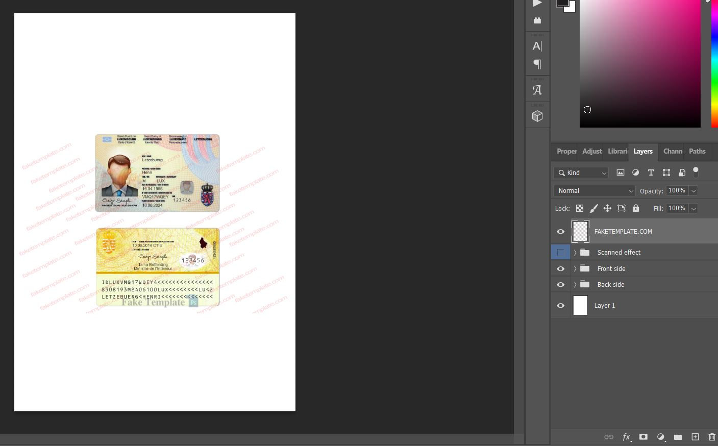Filter layers by type with the Text icon
Image resolution: width=718 pixels, height=446 pixels.
tap(651, 172)
